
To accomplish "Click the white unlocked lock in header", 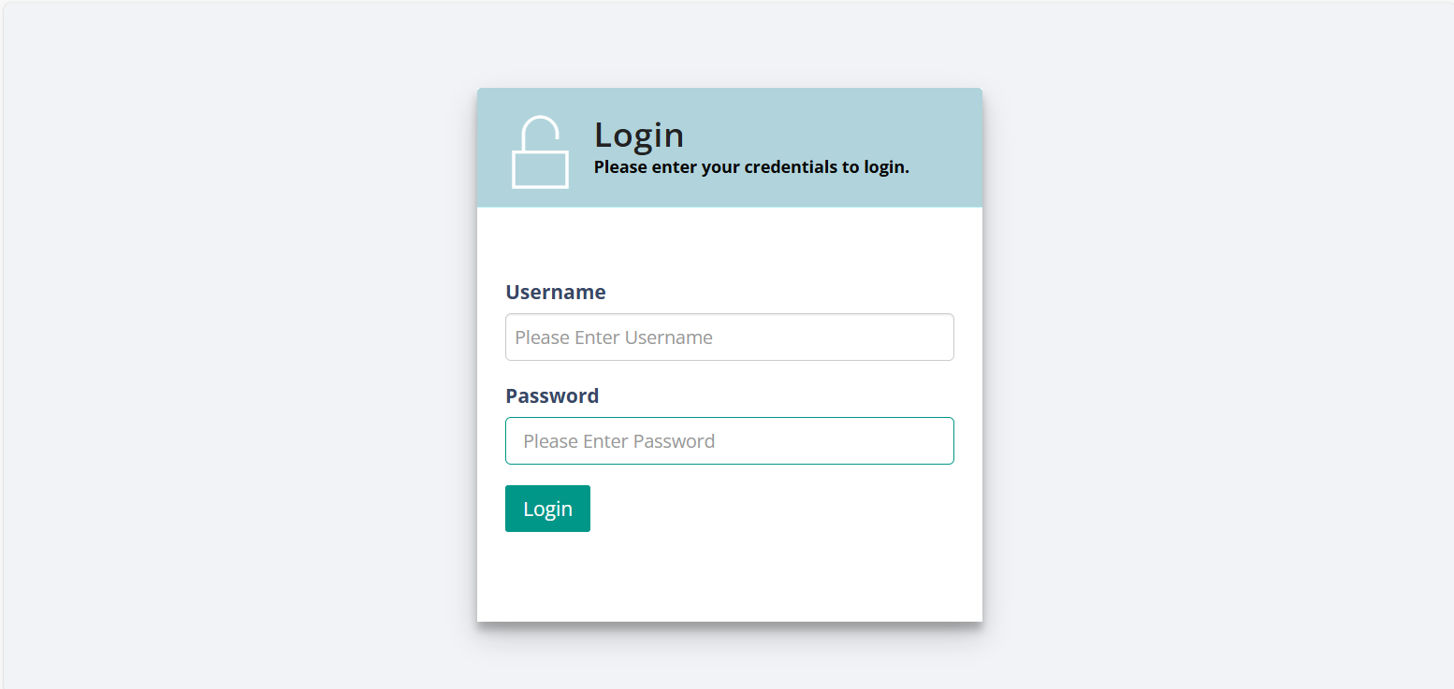I will click(x=540, y=154).
